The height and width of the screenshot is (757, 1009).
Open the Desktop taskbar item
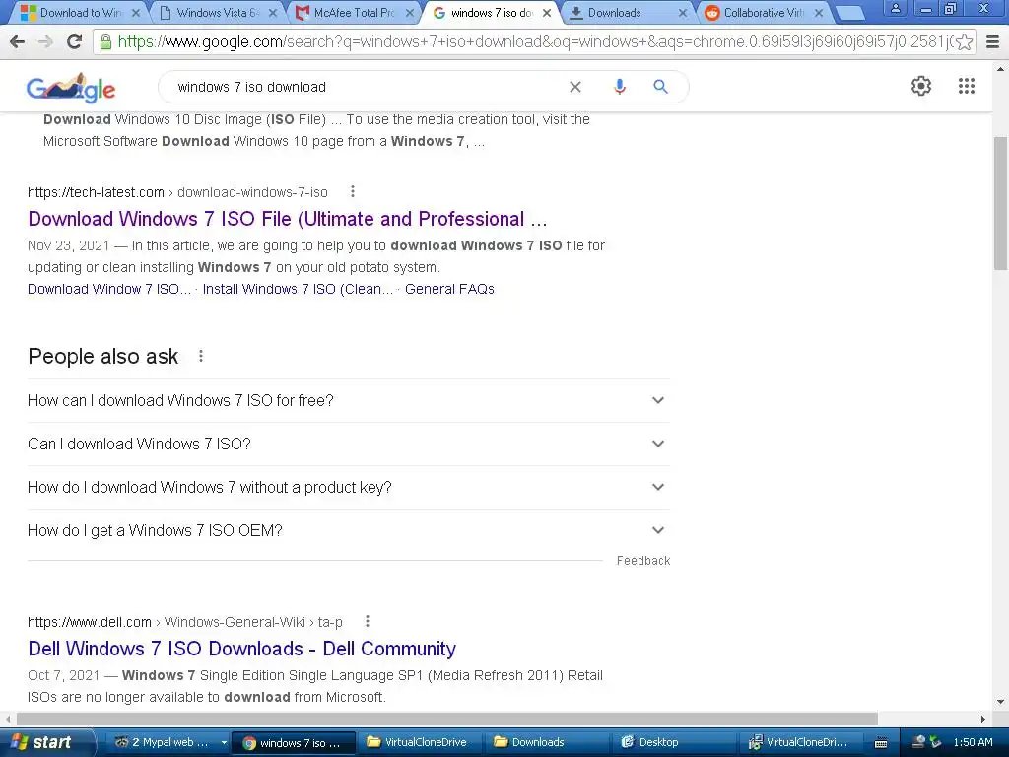pyautogui.click(x=672, y=742)
